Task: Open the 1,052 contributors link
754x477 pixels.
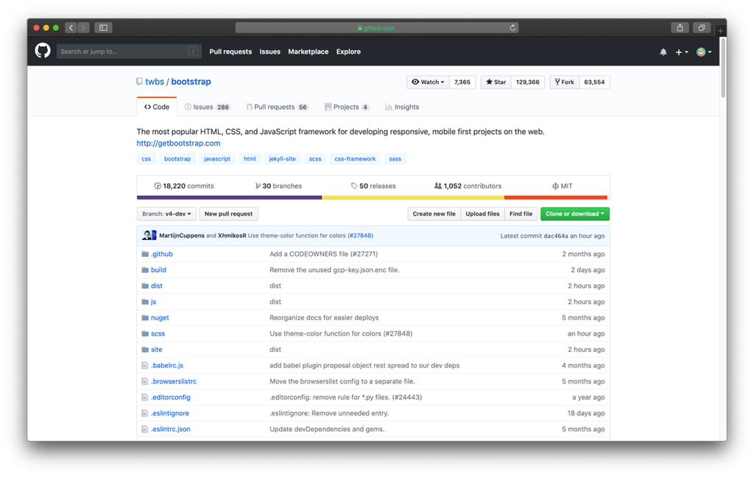Action: point(468,186)
